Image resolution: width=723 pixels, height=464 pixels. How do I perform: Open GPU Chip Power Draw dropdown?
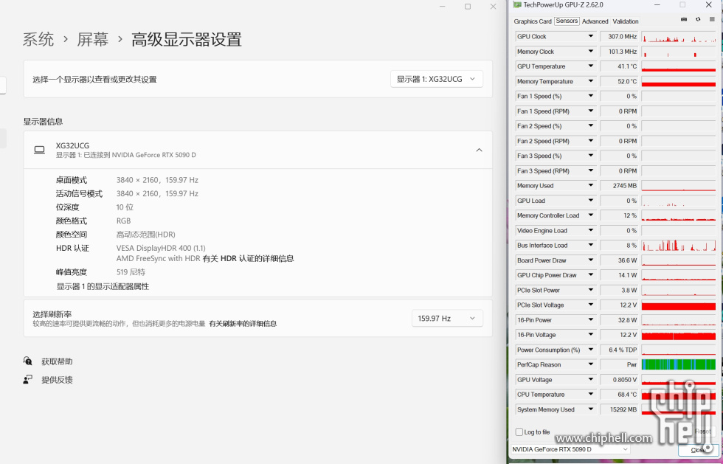click(590, 275)
